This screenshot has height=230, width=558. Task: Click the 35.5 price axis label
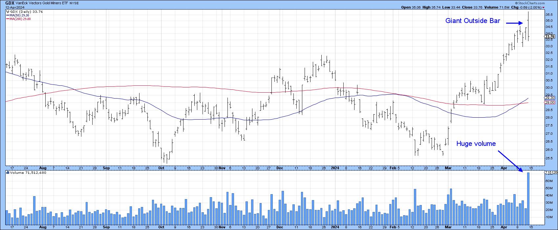tap(548, 15)
